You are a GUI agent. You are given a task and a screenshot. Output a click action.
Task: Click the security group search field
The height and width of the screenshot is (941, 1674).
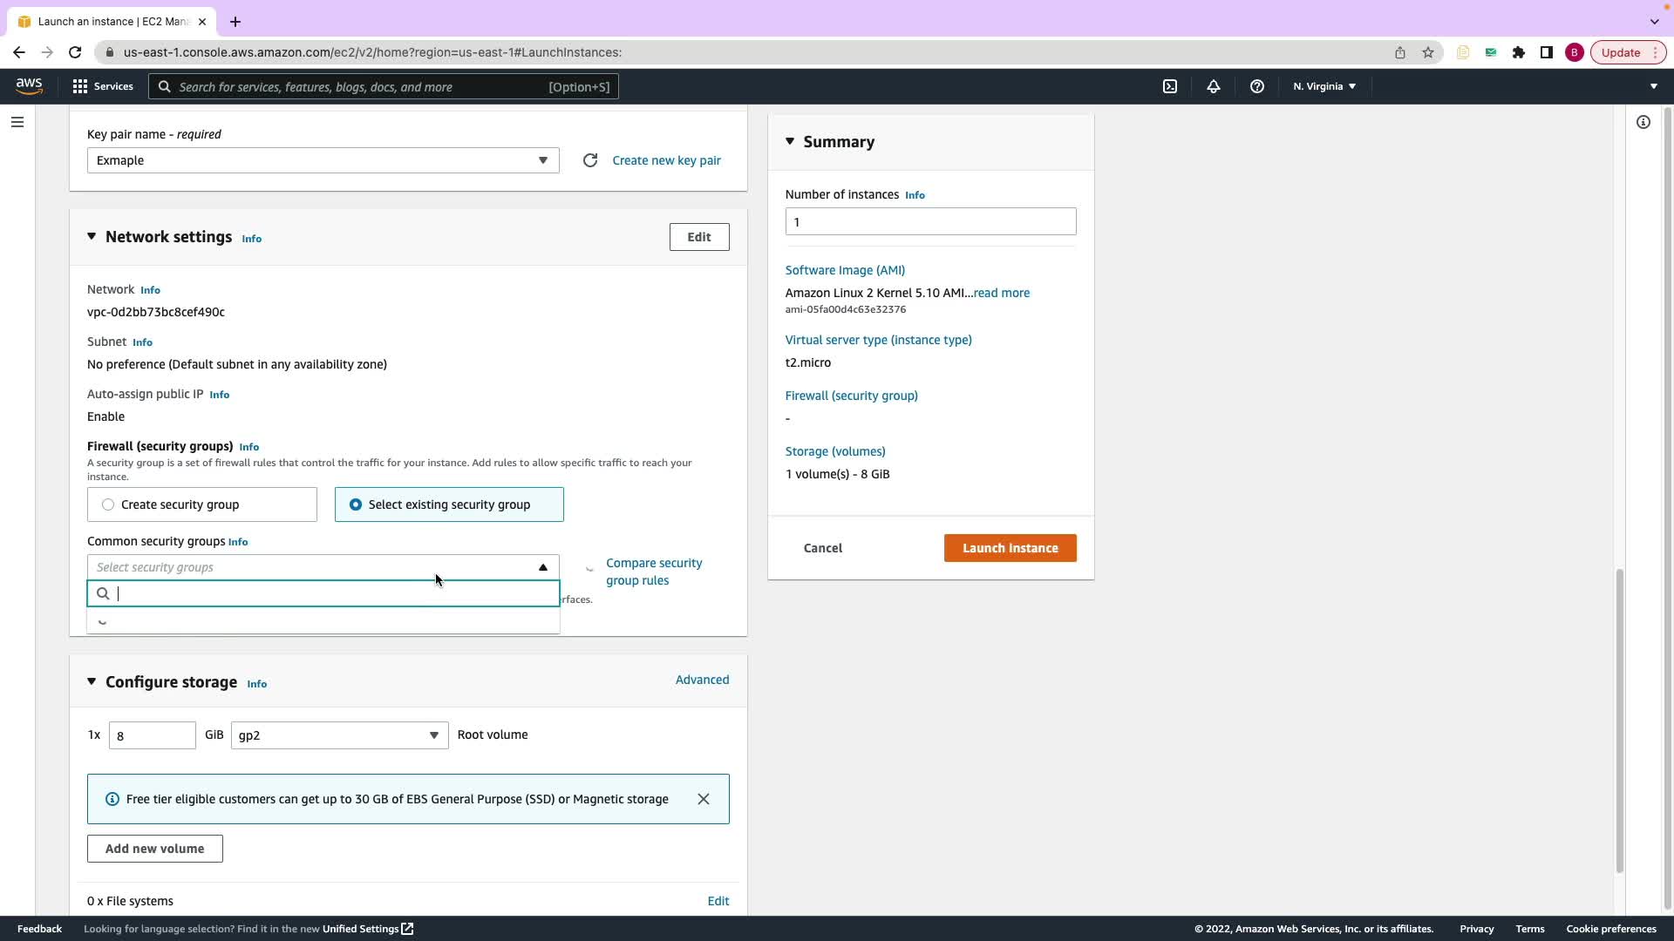[331, 593]
